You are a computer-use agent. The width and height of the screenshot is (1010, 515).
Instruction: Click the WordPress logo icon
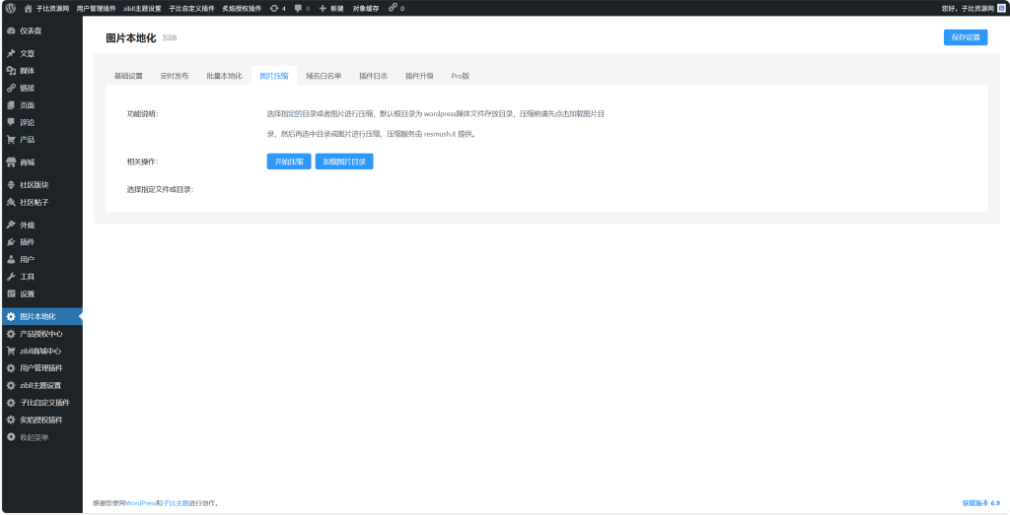(10, 8)
